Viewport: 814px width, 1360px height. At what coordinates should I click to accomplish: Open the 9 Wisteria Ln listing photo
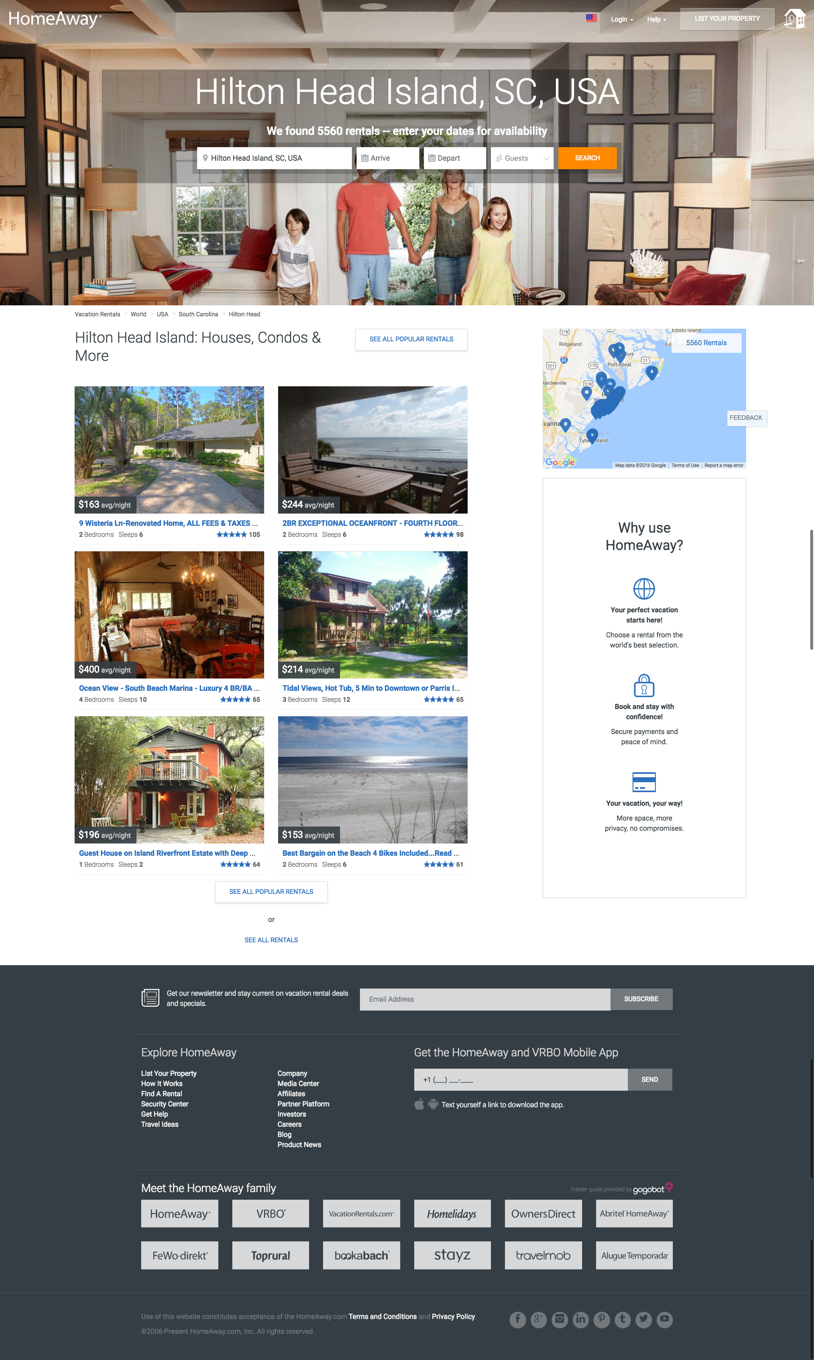[169, 450]
